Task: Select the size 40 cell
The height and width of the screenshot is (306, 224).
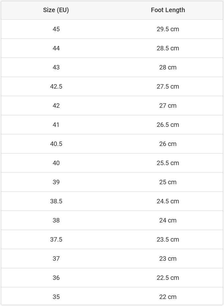Action: [56, 163]
